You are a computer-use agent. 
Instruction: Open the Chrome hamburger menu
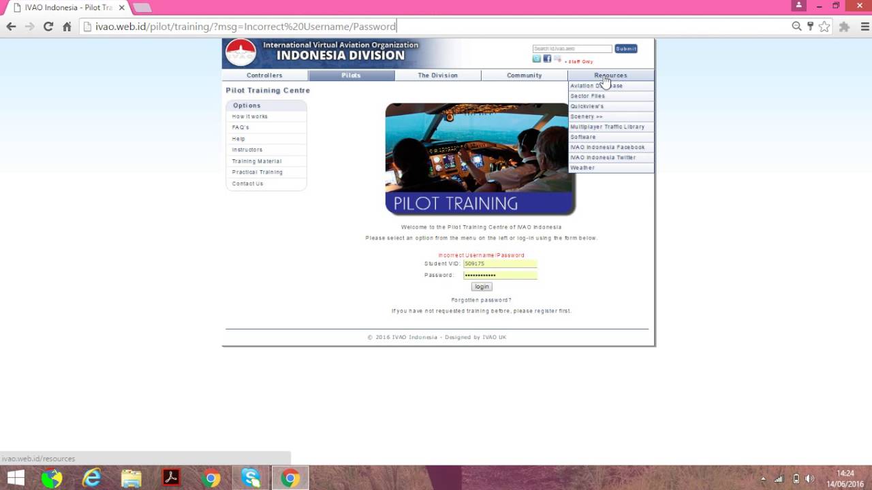click(865, 27)
